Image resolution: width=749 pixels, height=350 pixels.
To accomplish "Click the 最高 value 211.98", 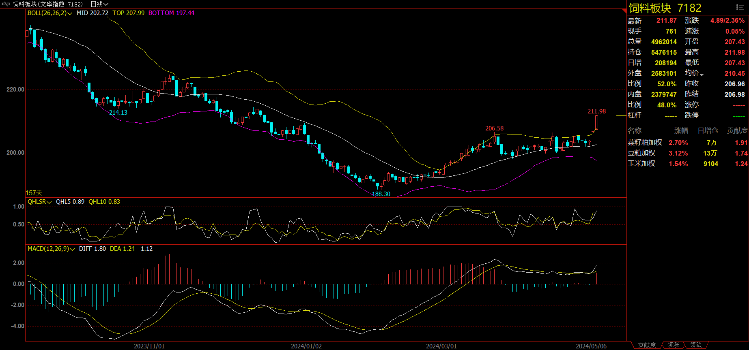I will click(735, 52).
